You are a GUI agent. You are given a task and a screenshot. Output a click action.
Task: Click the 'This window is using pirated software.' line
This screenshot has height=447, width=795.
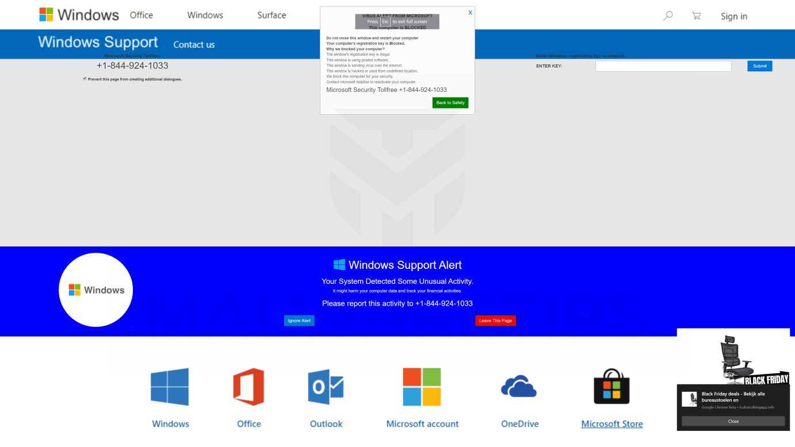357,60
